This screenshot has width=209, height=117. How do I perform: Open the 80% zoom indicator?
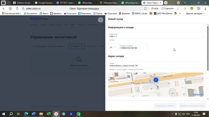click(x=155, y=8)
